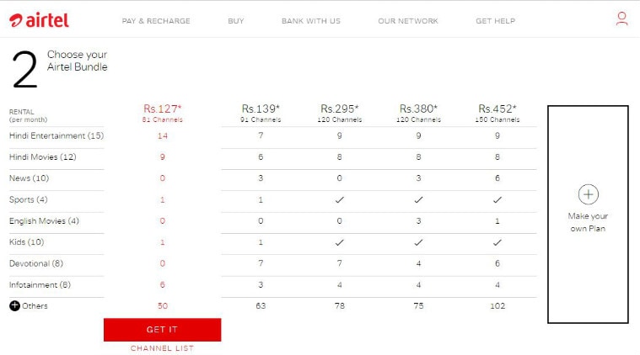
Task: Click Sports checkmark under Rs.295 plan
Action: point(340,200)
